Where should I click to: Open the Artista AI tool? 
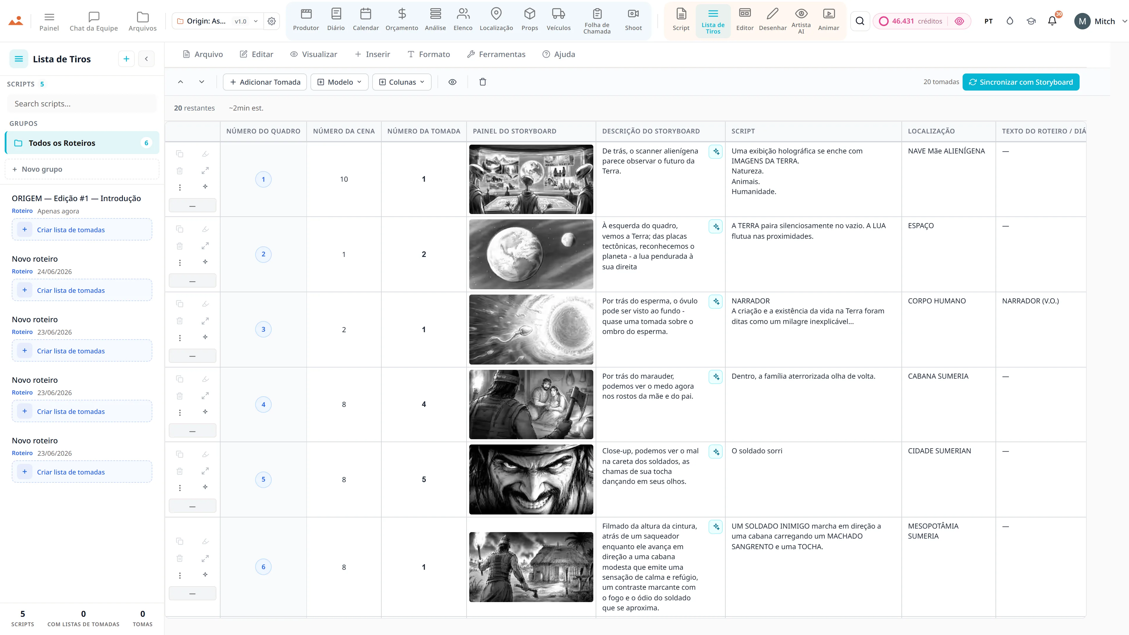[801, 21]
